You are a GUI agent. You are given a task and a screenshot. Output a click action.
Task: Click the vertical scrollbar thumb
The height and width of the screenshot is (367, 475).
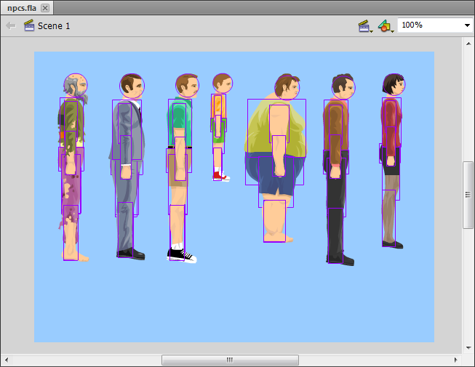coord(468,195)
